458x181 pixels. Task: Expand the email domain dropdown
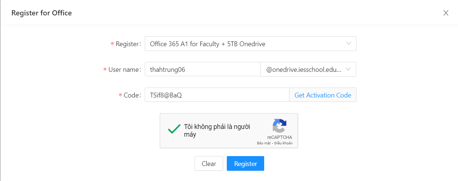pyautogui.click(x=308, y=69)
